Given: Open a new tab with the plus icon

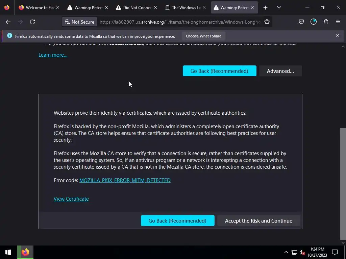Looking at the screenshot, I should pyautogui.click(x=266, y=8).
